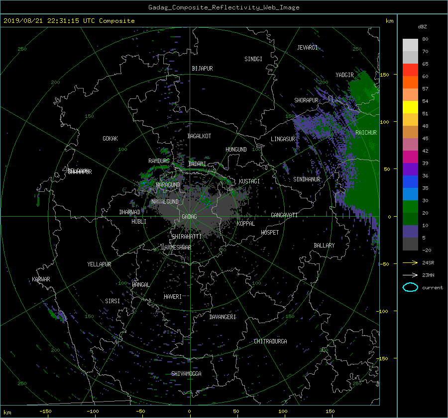Click the YELLAPUR city label
This screenshot has width=448, height=418.
coord(99,264)
